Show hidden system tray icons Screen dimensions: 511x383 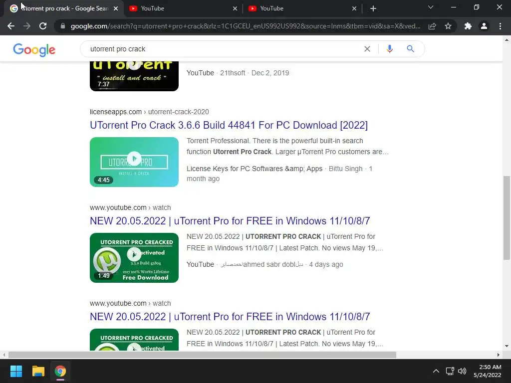click(436, 371)
